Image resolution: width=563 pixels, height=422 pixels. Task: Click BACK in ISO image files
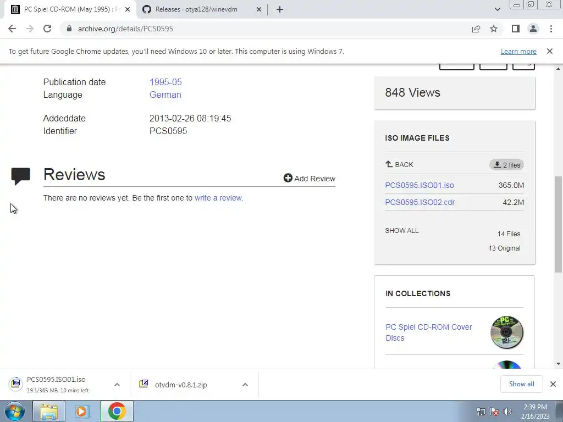click(399, 164)
